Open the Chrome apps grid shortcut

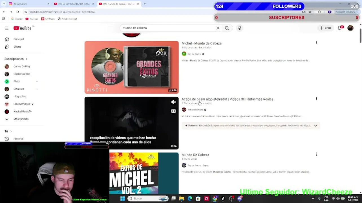coord(4,19)
